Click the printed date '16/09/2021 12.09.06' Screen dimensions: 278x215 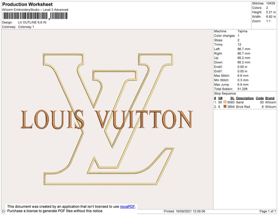point(190,211)
